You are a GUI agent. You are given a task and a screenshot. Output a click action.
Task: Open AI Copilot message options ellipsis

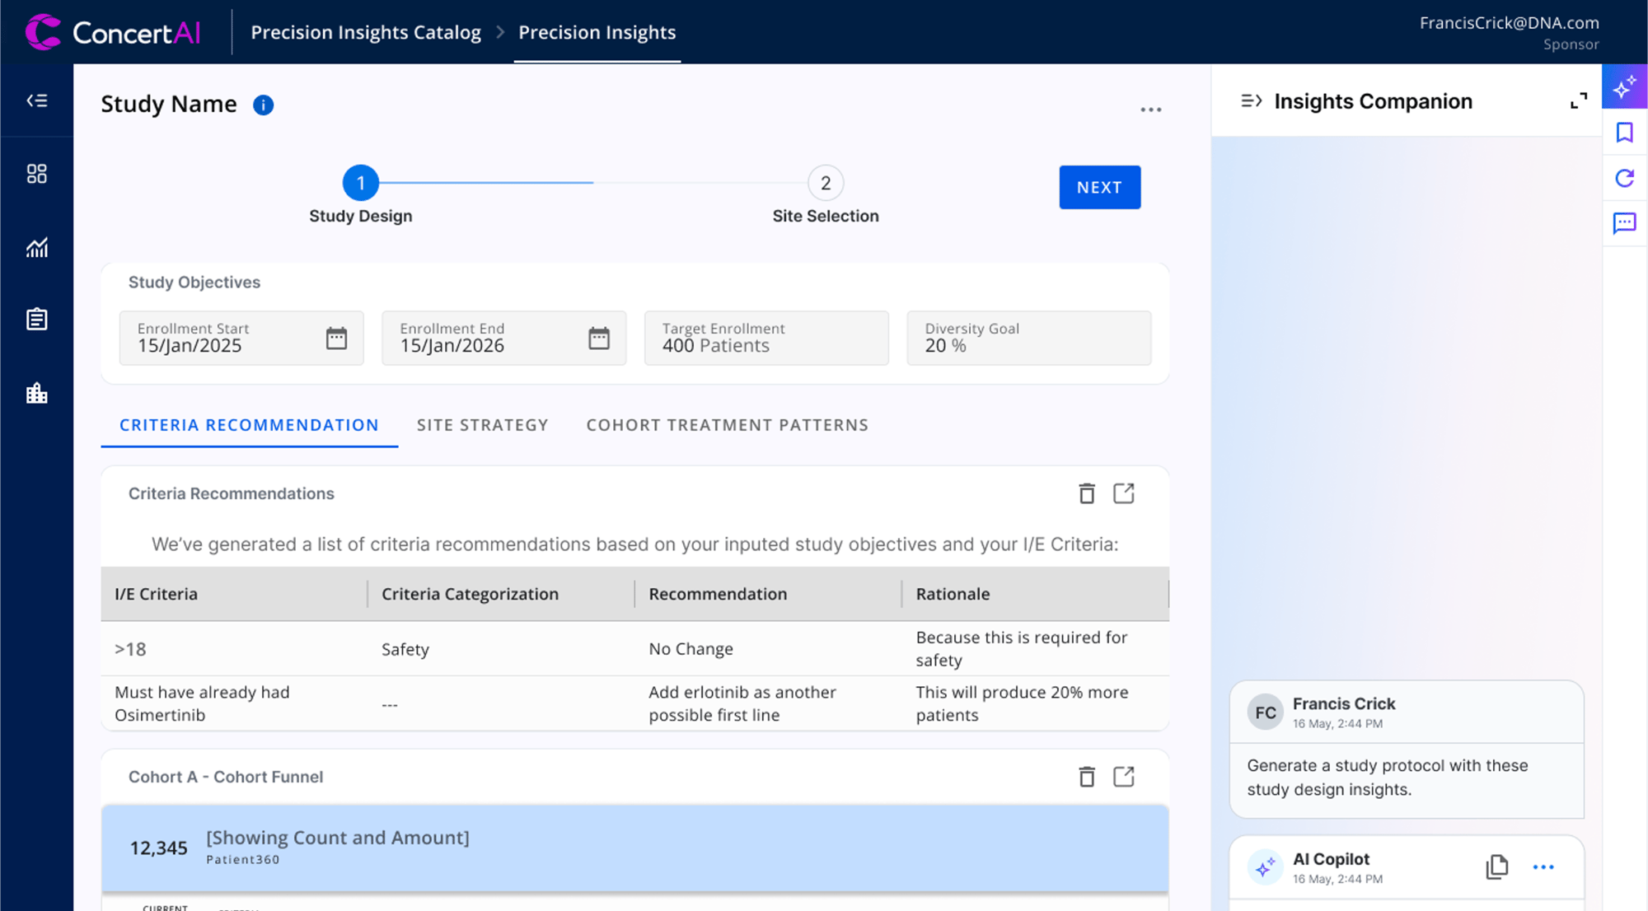pyautogui.click(x=1543, y=867)
